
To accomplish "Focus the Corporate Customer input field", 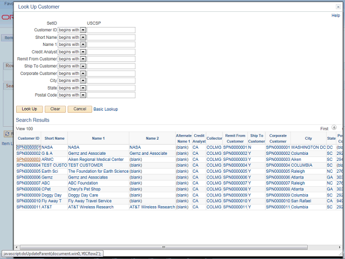I will click(x=111, y=73).
